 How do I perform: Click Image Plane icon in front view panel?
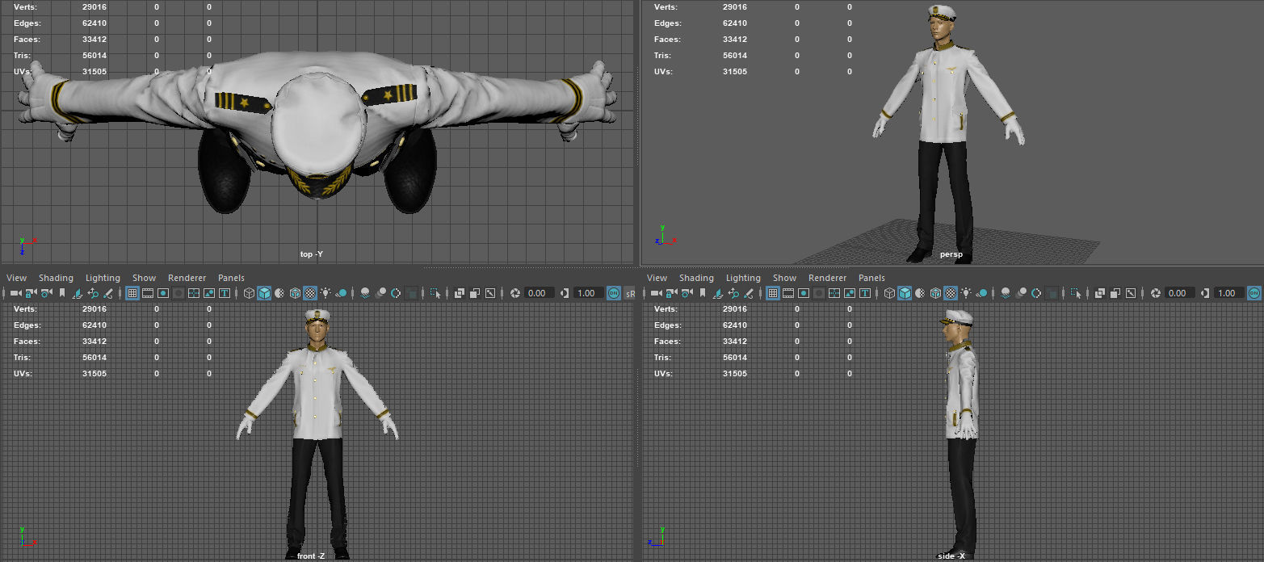pyautogui.click(x=78, y=293)
